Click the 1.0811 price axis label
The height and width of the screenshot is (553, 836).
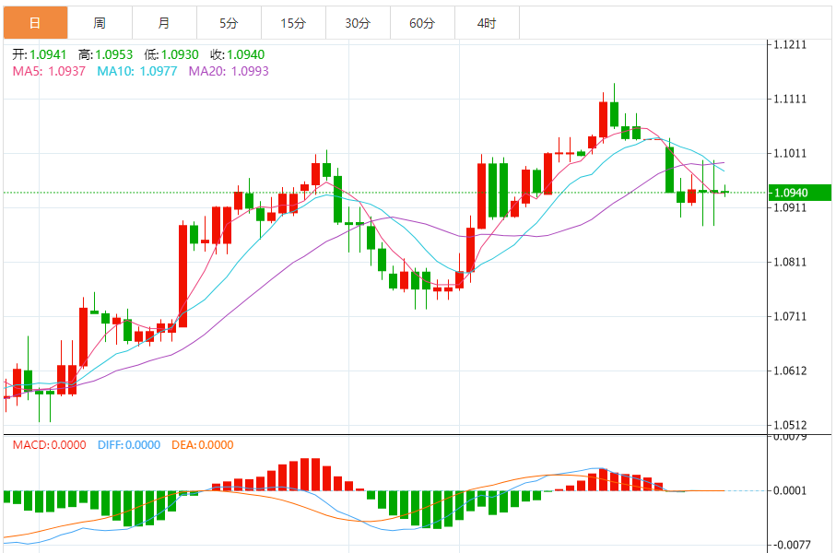(x=790, y=262)
